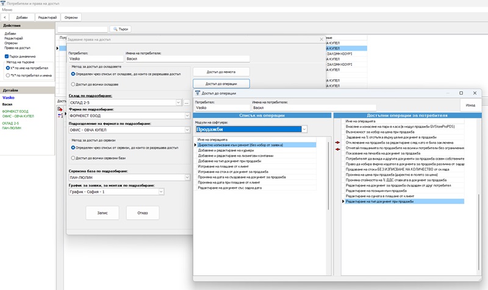Image resolution: width=488 pixels, height=290 pixels.
Task: Select row Редактиране на тип документ при продажби
Action: pos(403,202)
